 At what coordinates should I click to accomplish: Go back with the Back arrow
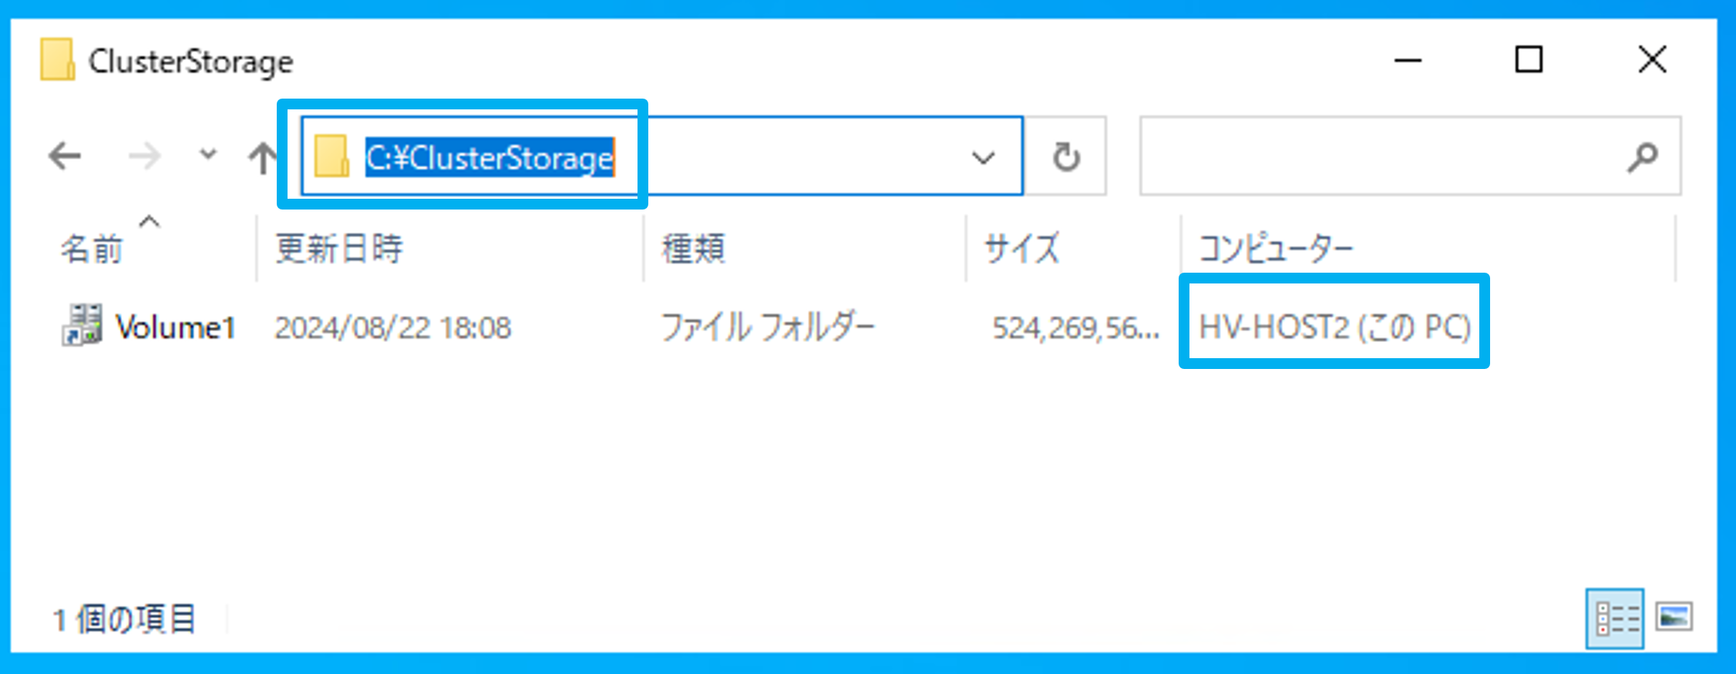65,156
